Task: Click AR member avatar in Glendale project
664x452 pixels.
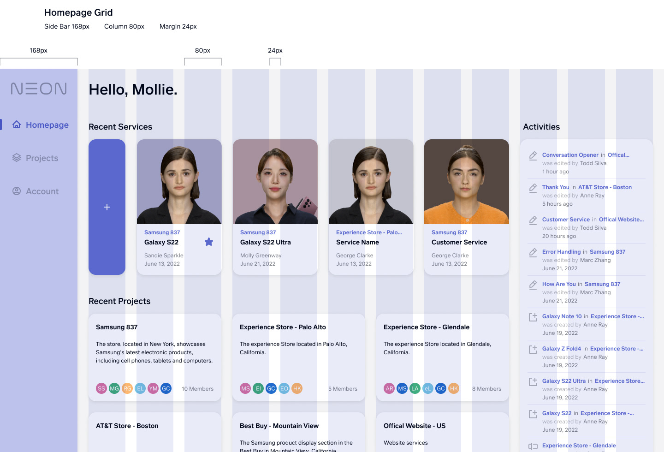Action: click(x=389, y=388)
